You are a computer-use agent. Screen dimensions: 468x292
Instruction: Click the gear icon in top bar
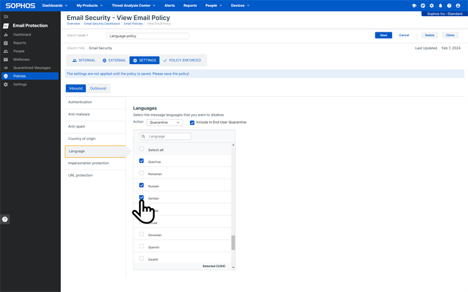point(432,6)
